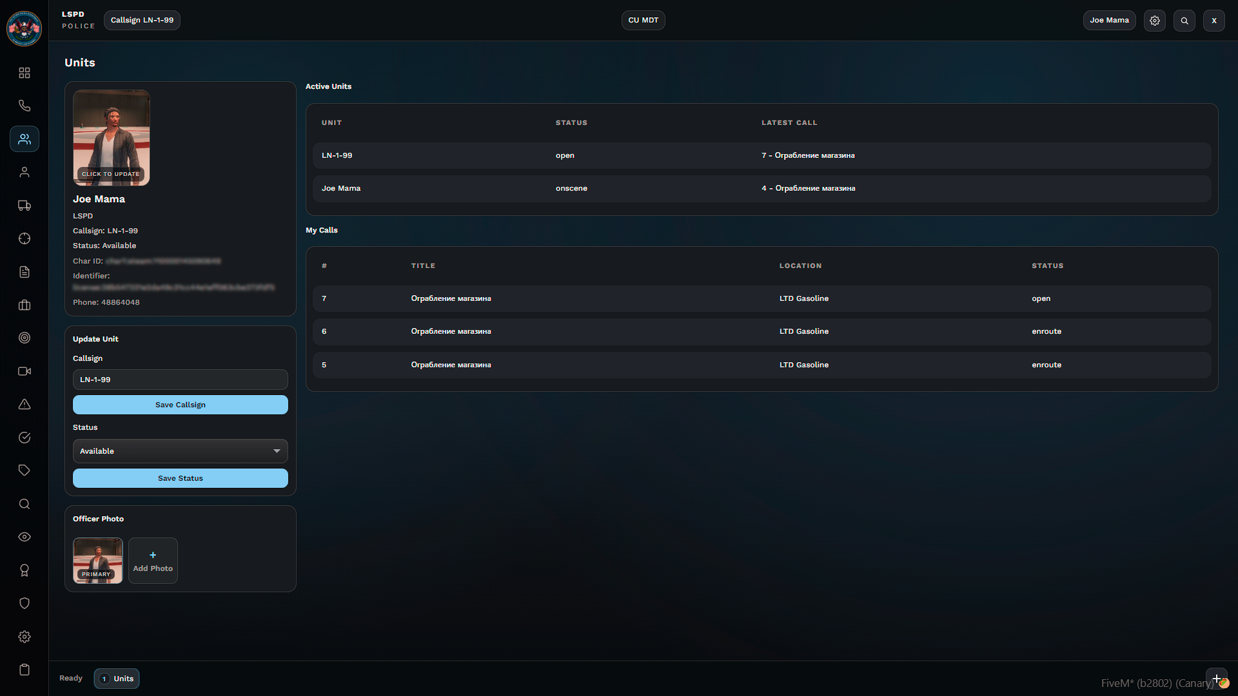The image size is (1238, 696).
Task: Open the dashboard grid icon in sidebar
Action: pyautogui.click(x=25, y=73)
